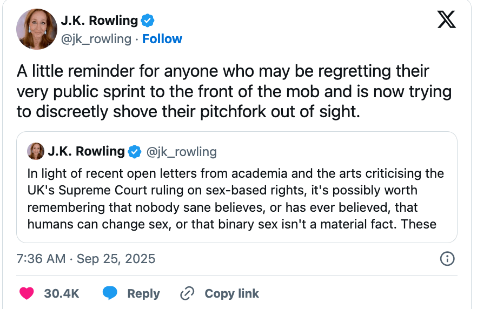Click the J.K. Rowling name in the quoted tweet

click(x=86, y=152)
